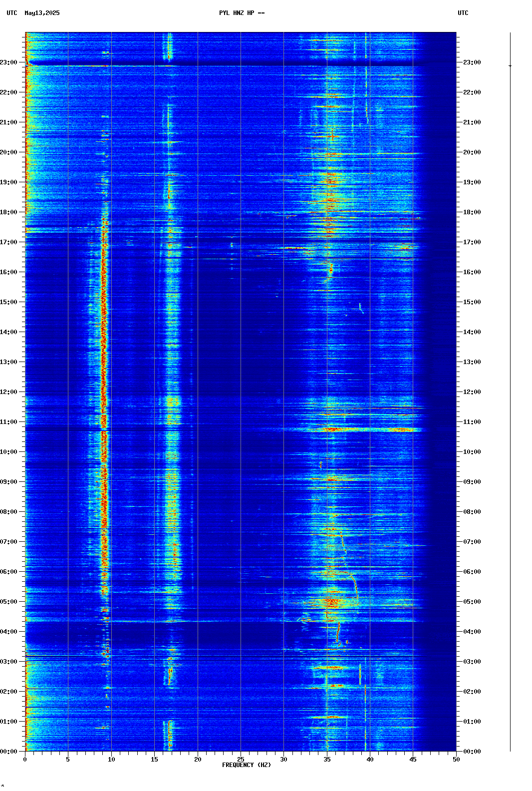Select the 04:00 label on right time axis
Viewport: 532px width, 791px height.
(472, 632)
